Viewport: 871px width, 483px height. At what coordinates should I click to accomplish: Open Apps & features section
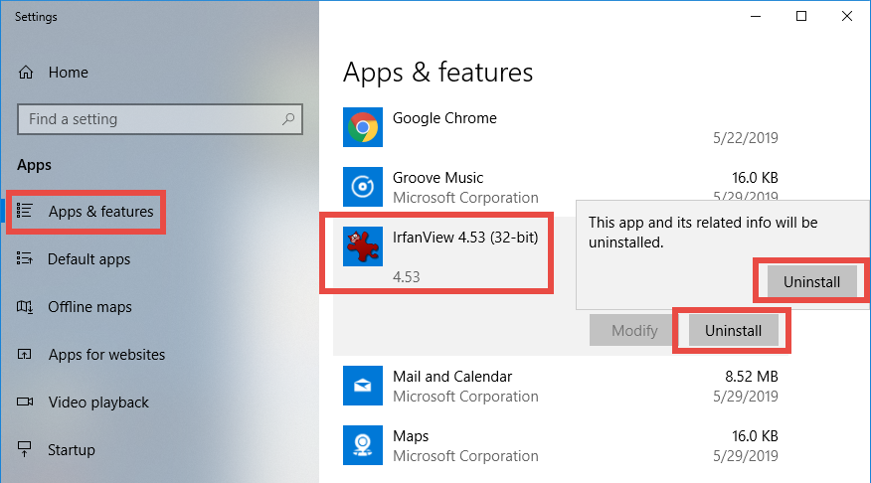coord(100,212)
